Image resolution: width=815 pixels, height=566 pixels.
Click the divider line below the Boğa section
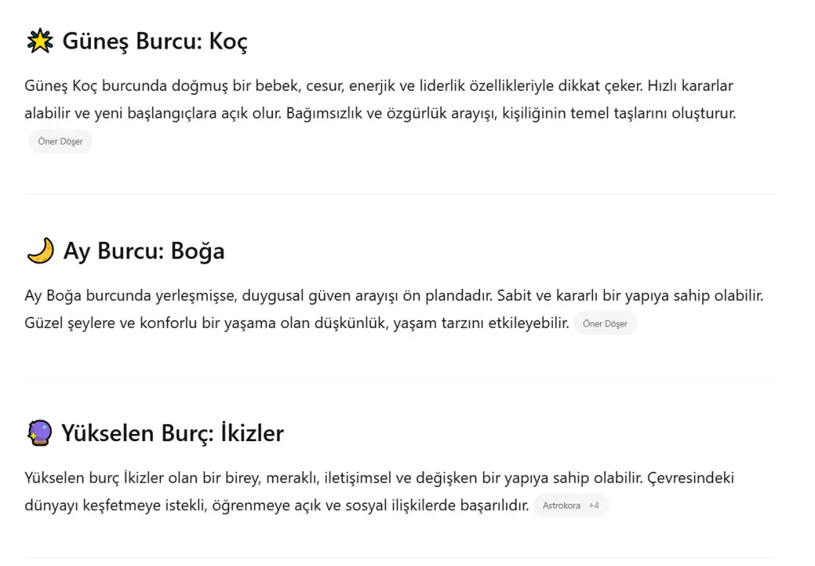click(x=400, y=376)
